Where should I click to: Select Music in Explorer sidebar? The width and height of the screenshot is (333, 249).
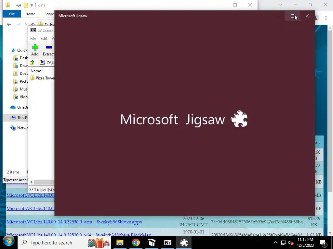click(x=20, y=89)
